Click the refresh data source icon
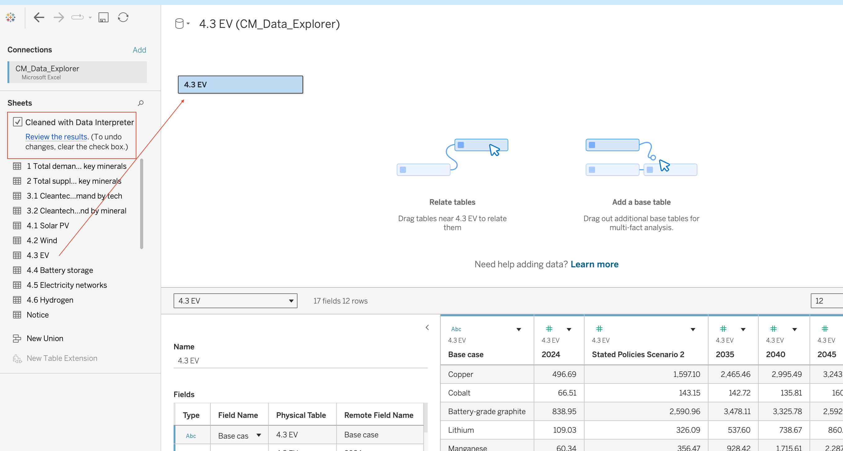843x451 pixels. 123,17
